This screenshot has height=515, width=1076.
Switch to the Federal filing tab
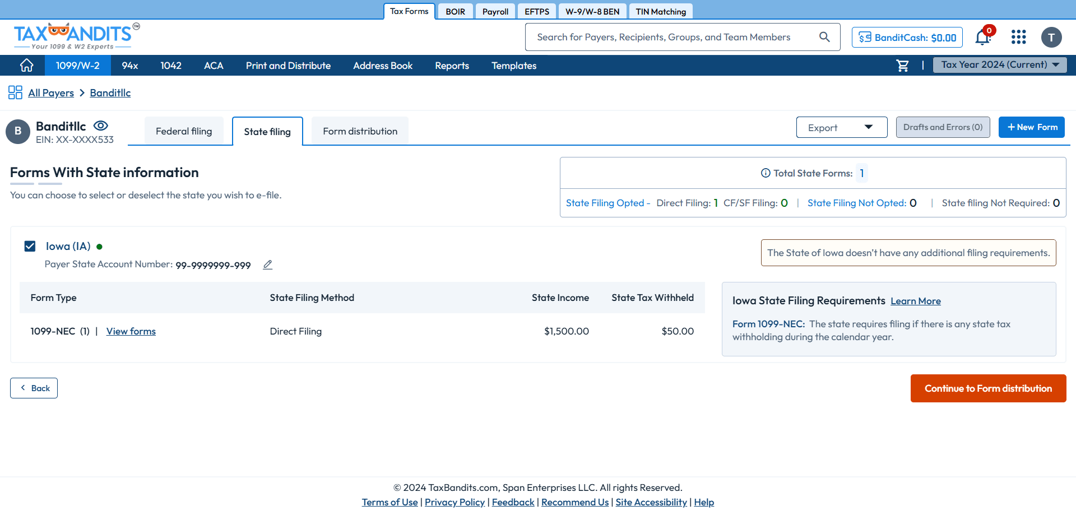[x=184, y=131]
